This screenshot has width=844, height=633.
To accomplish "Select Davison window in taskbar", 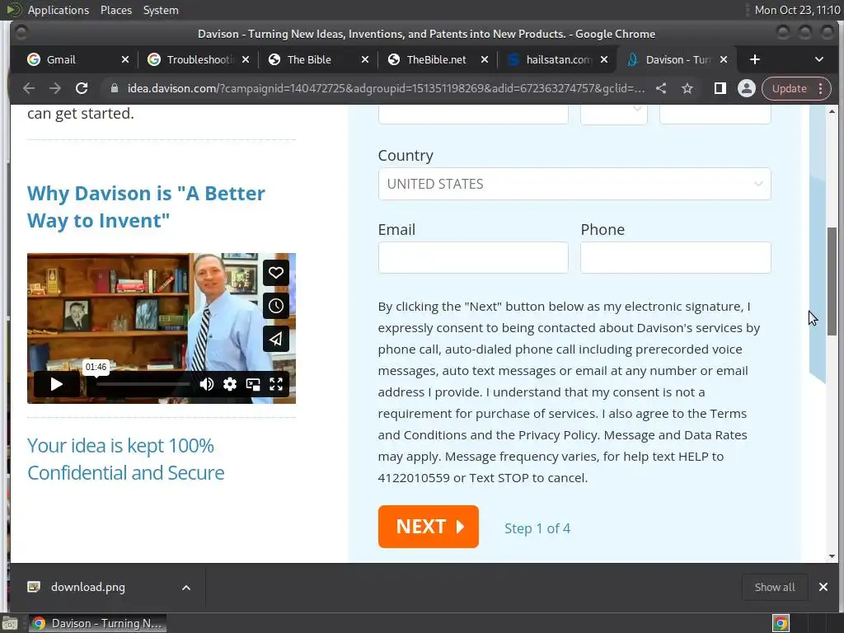I will pos(97,623).
